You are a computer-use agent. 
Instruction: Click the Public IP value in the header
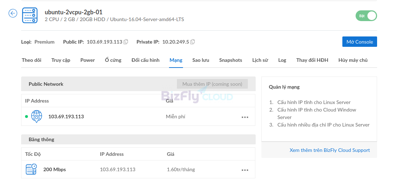point(105,42)
